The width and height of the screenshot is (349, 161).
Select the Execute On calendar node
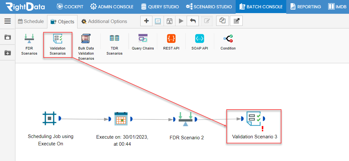[121, 119]
